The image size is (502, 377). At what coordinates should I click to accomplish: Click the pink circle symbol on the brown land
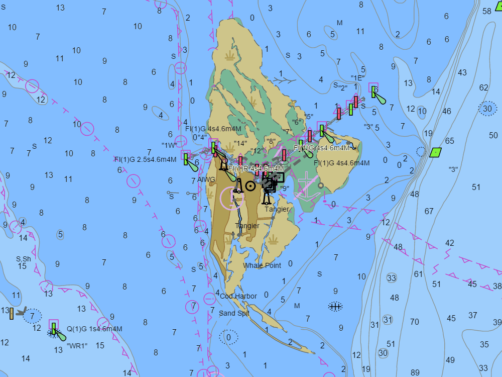tap(231, 198)
